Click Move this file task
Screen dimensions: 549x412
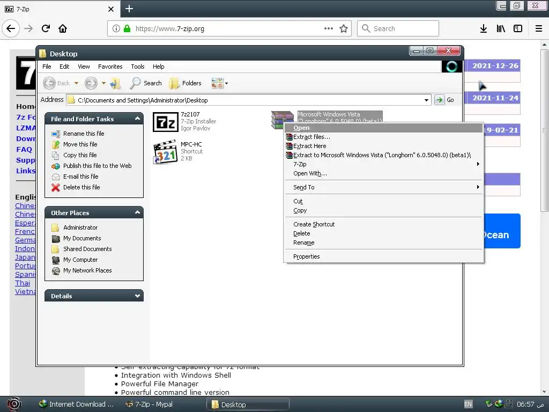point(74,144)
